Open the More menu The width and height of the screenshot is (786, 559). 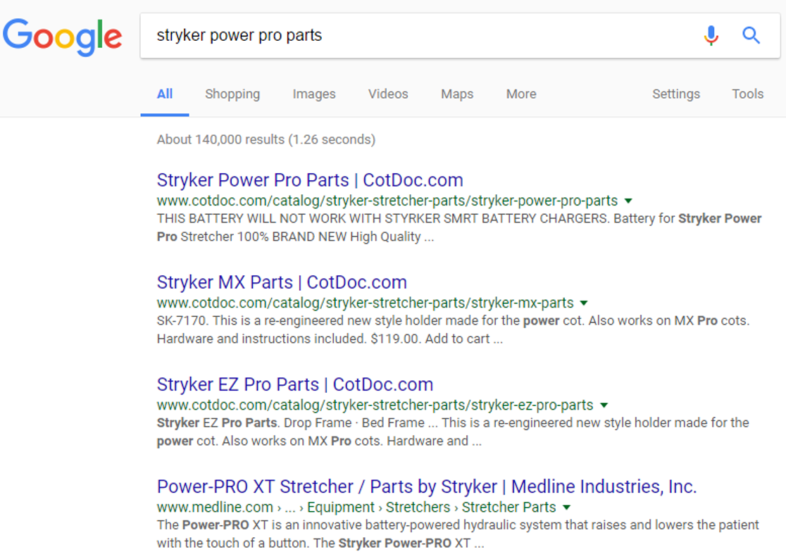(521, 94)
